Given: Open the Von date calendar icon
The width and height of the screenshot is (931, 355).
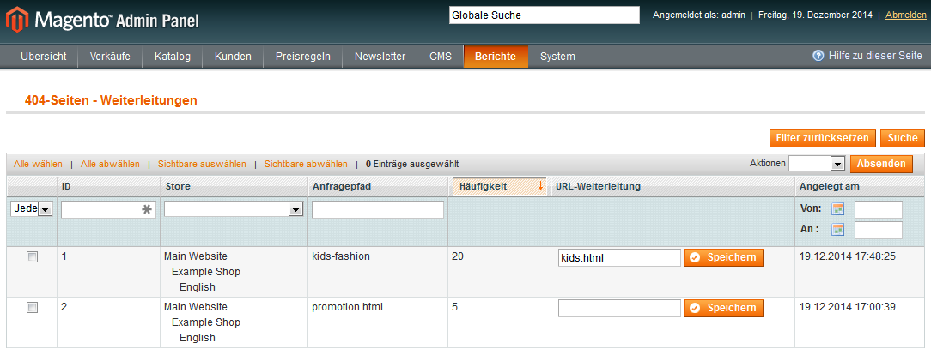Looking at the screenshot, I should [837, 208].
